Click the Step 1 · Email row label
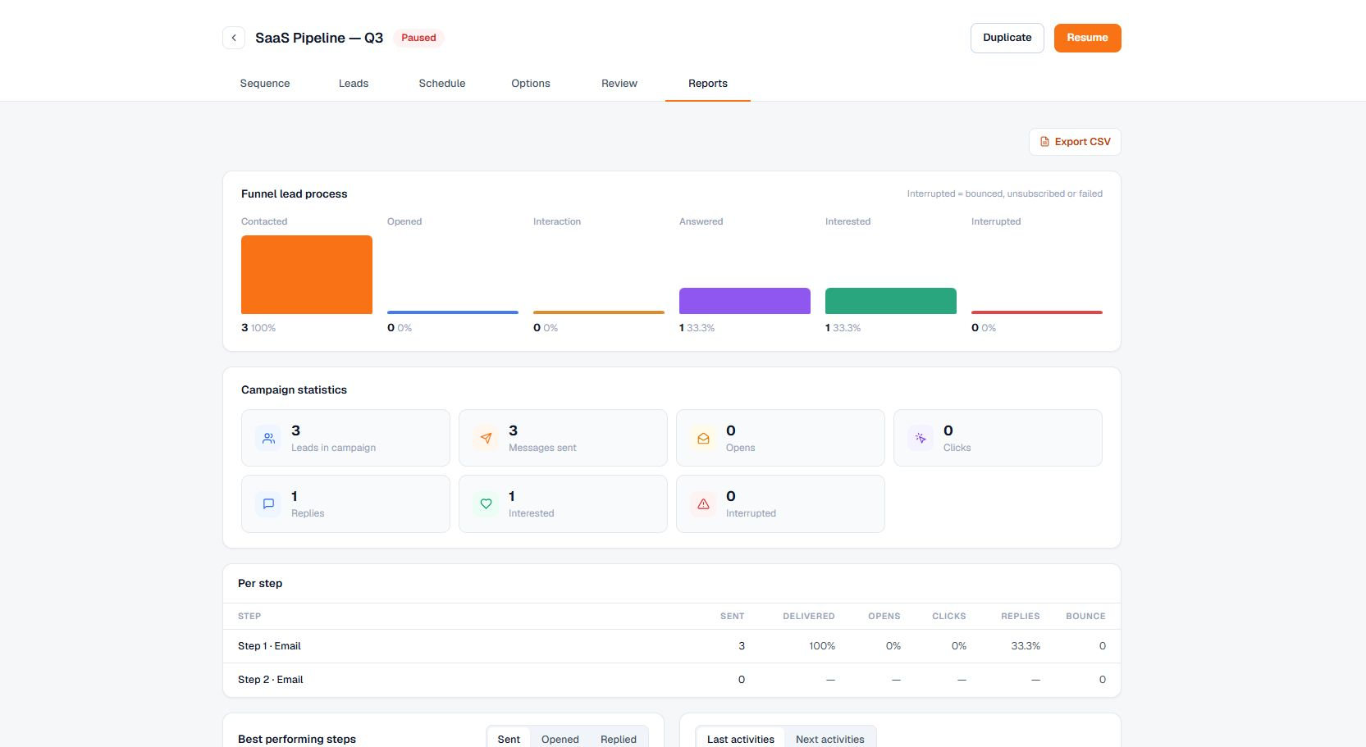Screen dimensions: 1366x747 pyautogui.click(x=269, y=646)
